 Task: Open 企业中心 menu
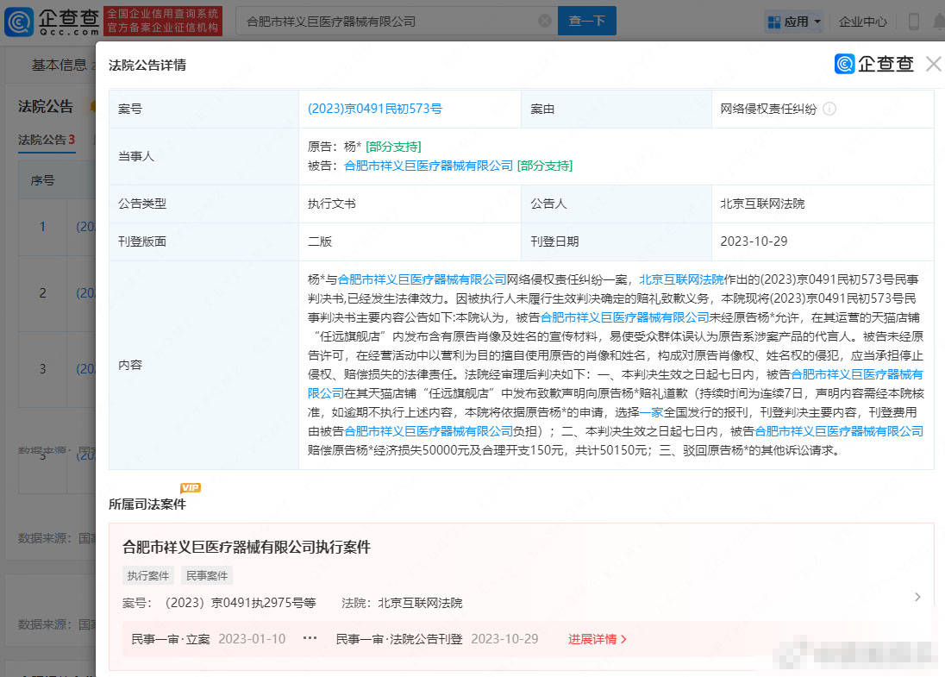click(863, 22)
